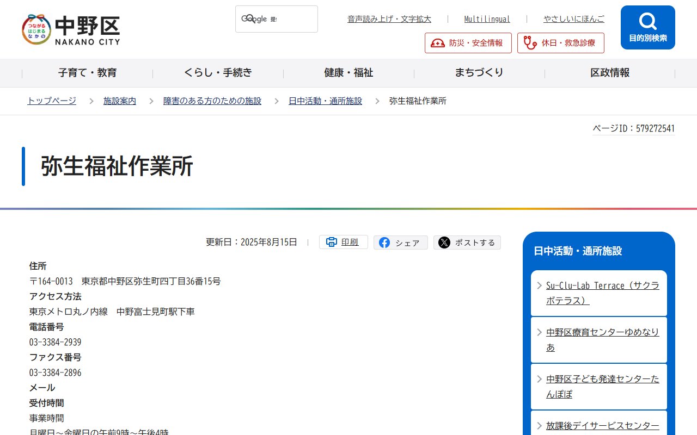
Task: Click the page ID 579272541 text
Action: tap(634, 129)
